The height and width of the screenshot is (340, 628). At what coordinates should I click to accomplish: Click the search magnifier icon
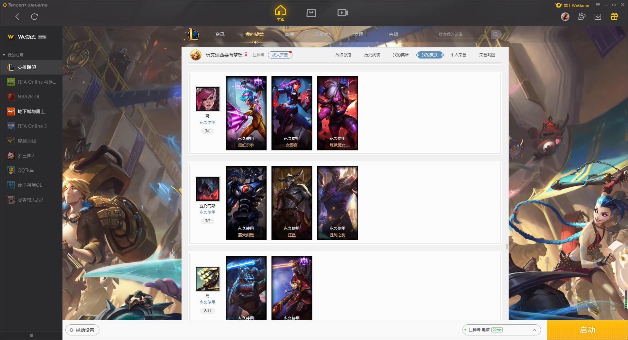tap(496, 34)
